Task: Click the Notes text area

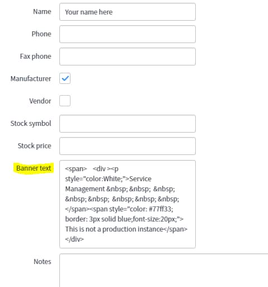Action: click(x=164, y=270)
